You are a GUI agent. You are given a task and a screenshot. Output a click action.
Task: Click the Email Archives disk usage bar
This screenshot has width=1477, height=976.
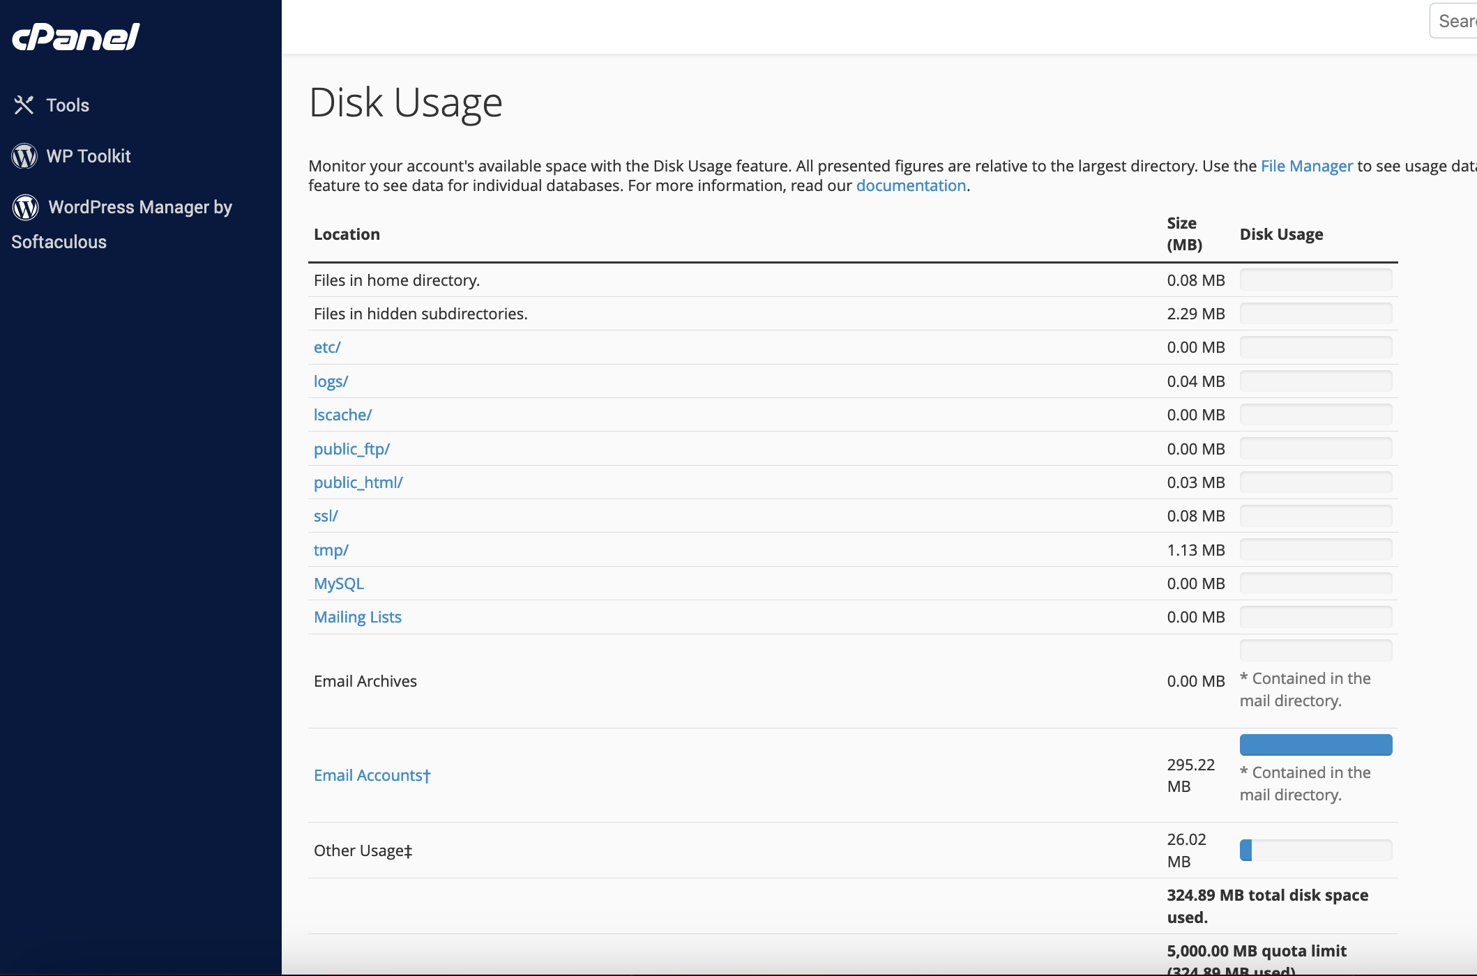click(x=1316, y=650)
